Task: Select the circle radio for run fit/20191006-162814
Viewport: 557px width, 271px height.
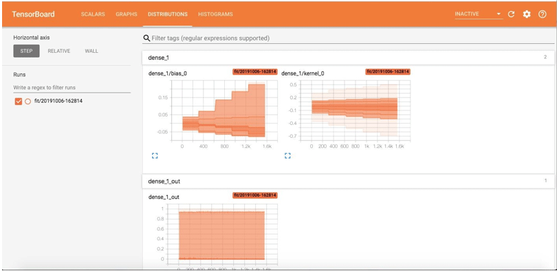Action: pyautogui.click(x=28, y=102)
